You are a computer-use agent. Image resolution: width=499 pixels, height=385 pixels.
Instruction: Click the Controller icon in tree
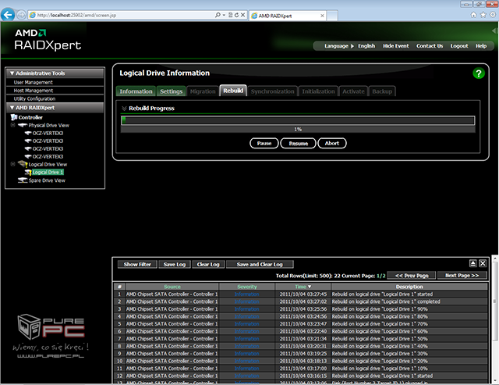pyautogui.click(x=14, y=117)
